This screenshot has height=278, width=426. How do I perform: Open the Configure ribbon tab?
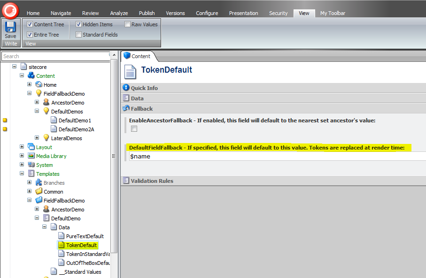coord(207,13)
